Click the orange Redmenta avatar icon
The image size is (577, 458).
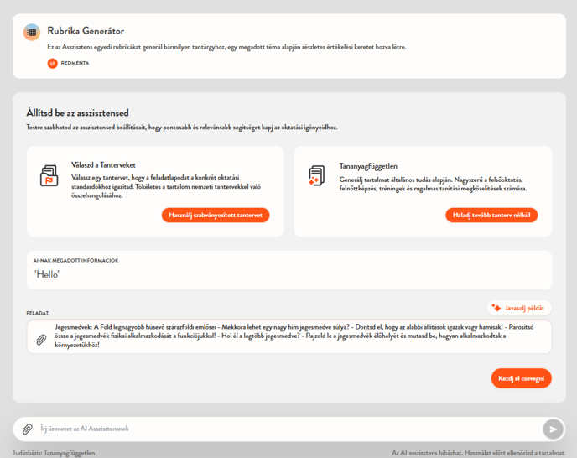pos(53,63)
